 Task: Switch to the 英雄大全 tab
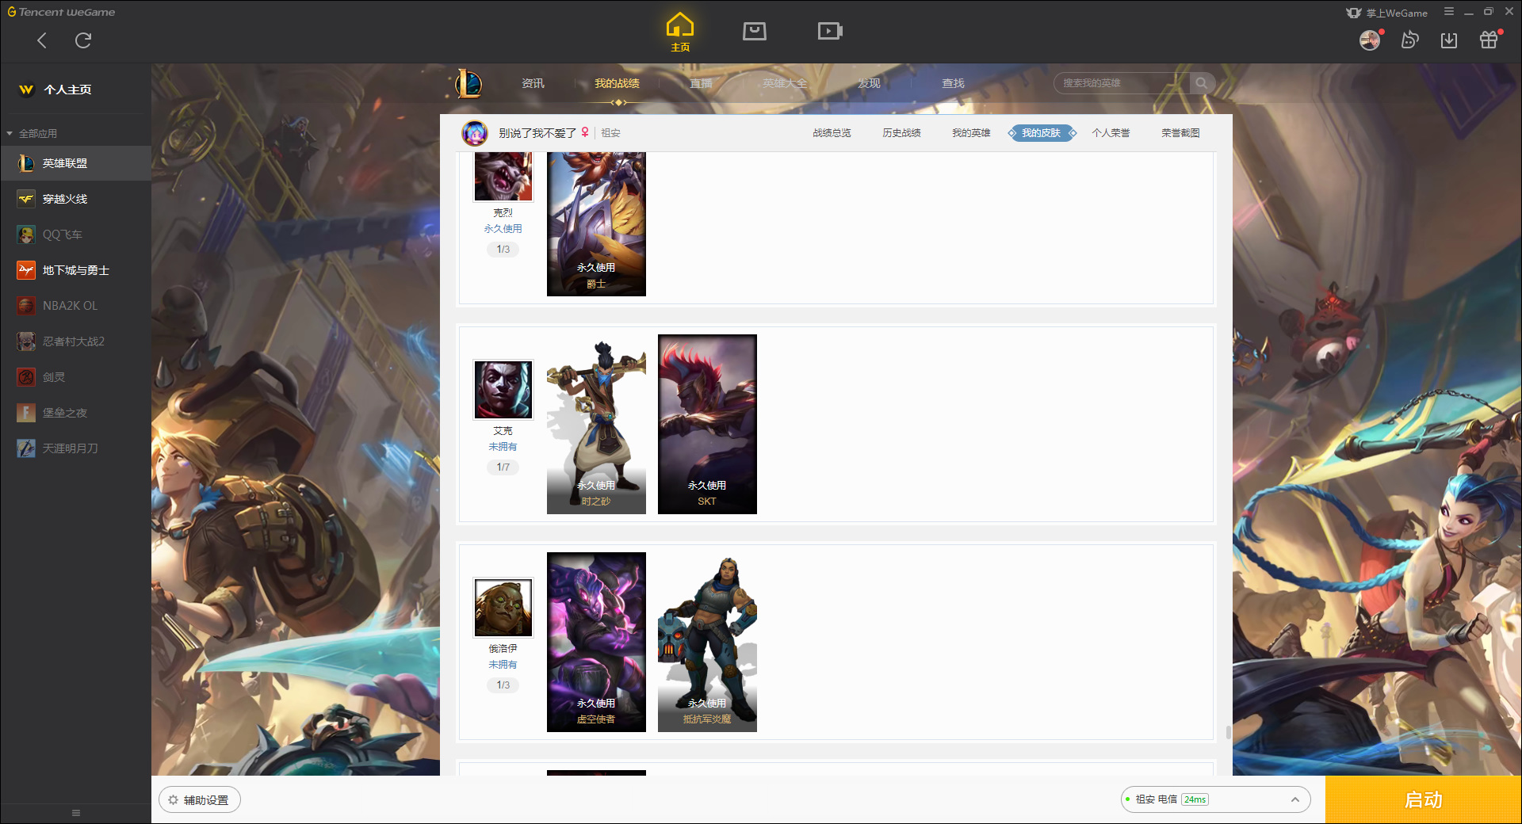[785, 83]
